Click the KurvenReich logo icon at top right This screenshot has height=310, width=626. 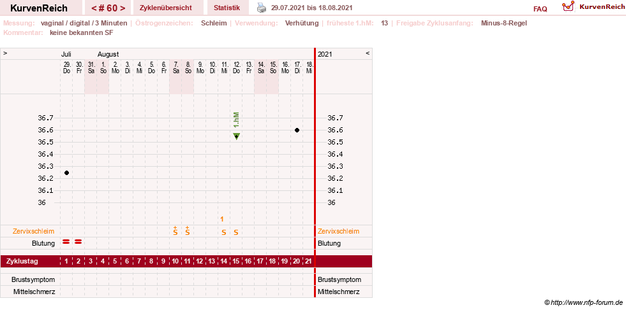tap(568, 6)
